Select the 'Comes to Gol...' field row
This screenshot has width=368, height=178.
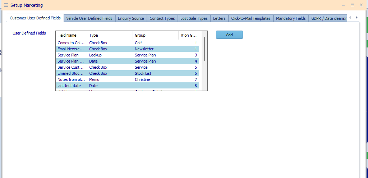(x=128, y=43)
